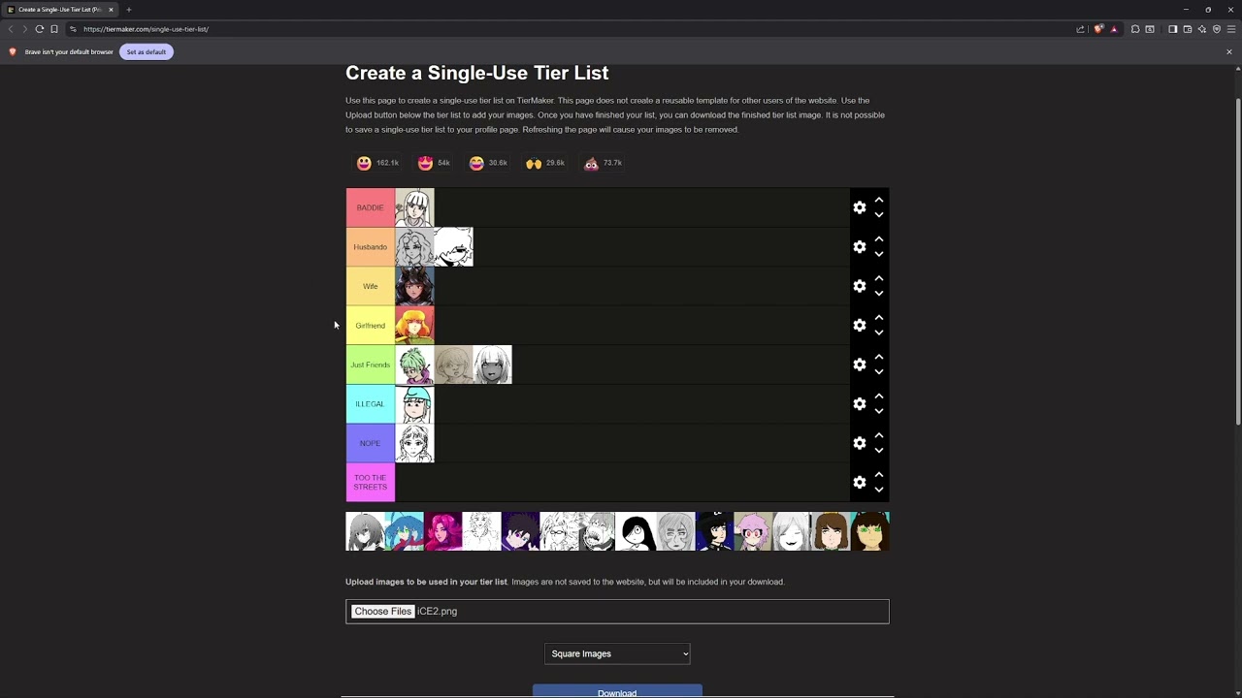The height and width of the screenshot is (698, 1242).
Task: Click the NOPE tier label
Action: (x=371, y=443)
